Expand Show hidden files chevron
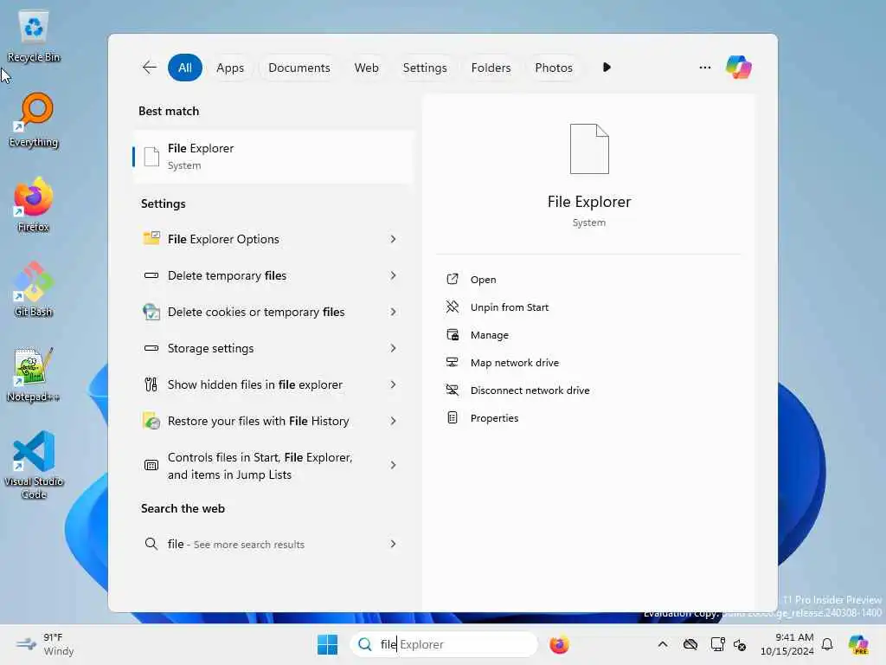Screen dimensions: 886x665 (x=394, y=384)
